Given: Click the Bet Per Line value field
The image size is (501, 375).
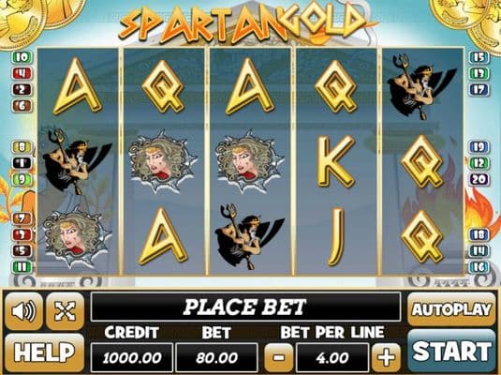Looking at the screenshot, I should 332,358.
